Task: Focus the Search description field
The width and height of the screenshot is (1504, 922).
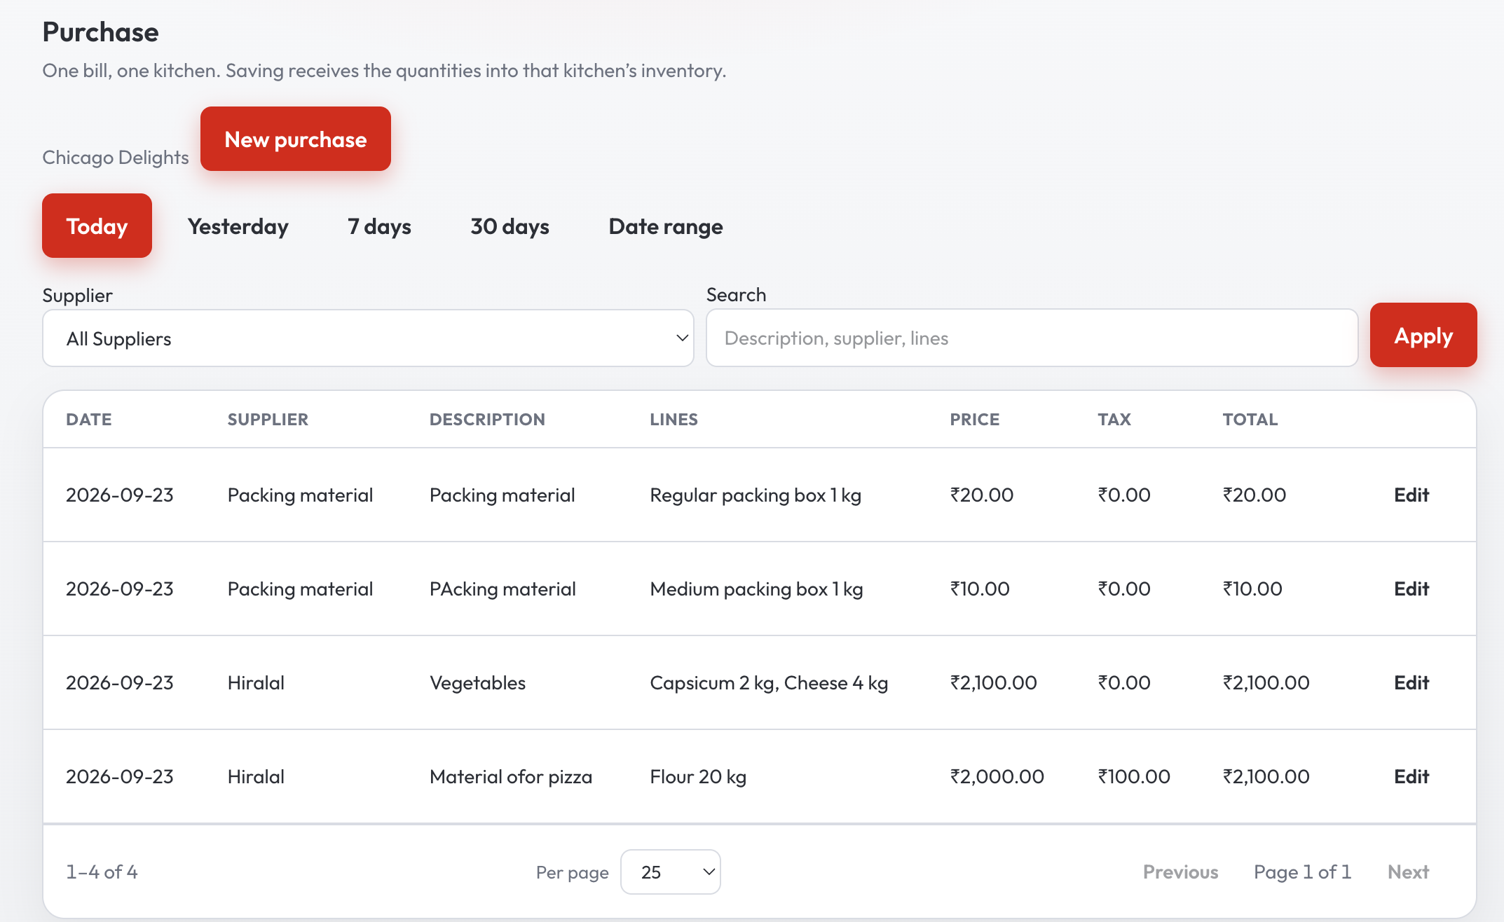Action: 1032,338
